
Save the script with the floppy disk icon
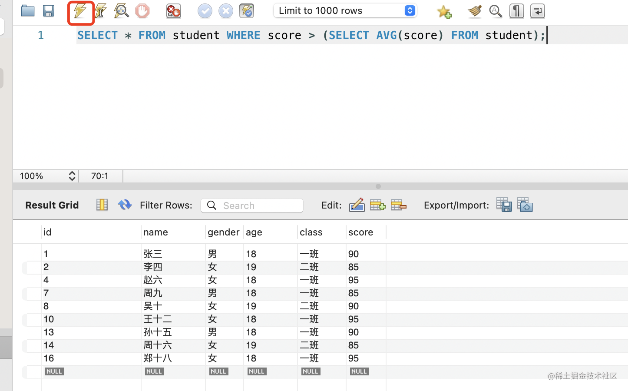(x=49, y=11)
